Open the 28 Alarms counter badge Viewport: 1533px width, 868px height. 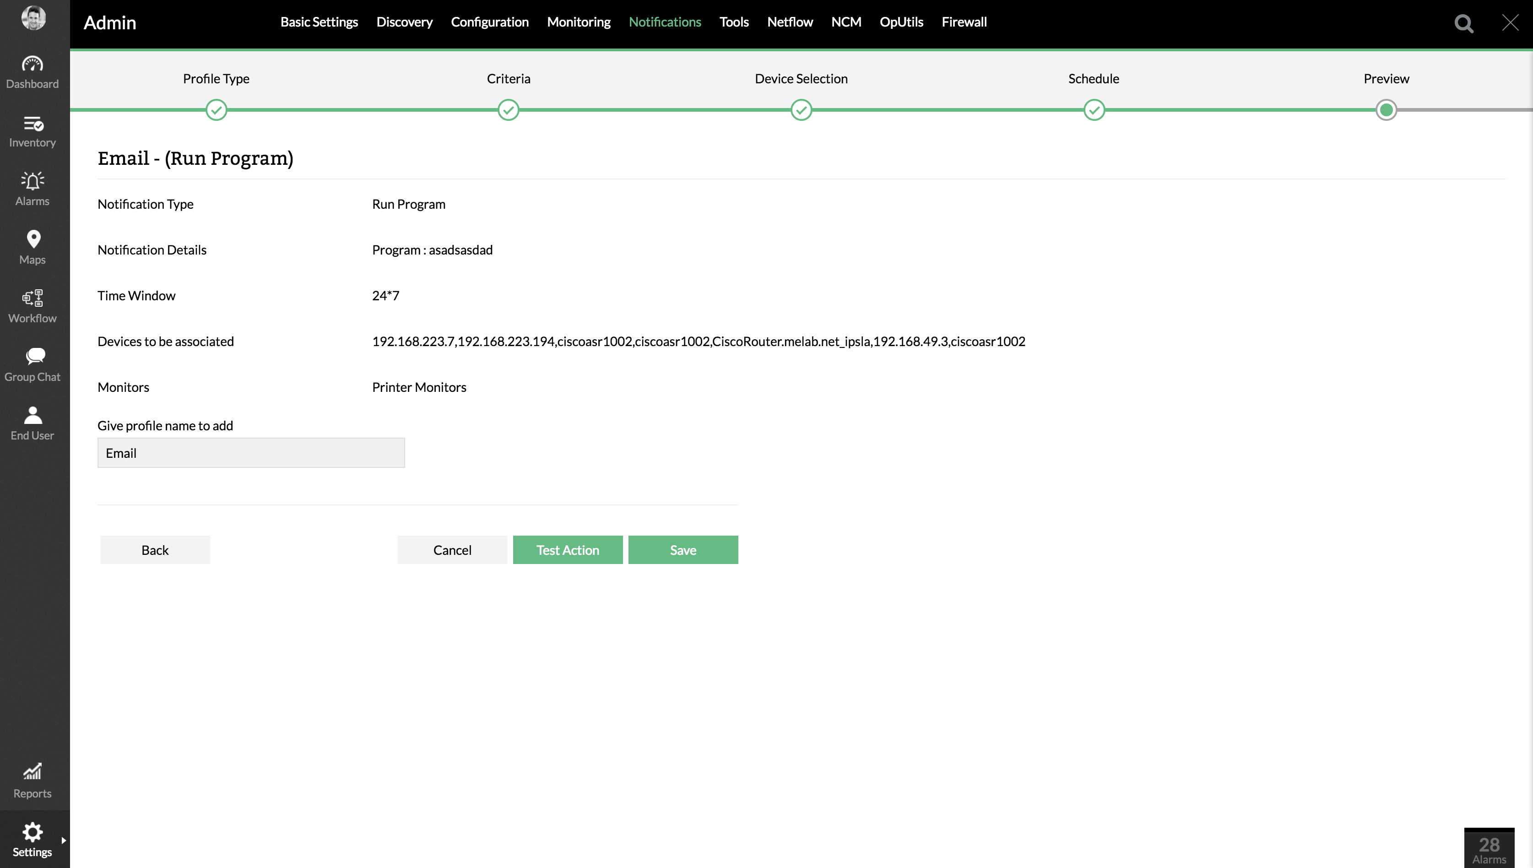(1489, 849)
